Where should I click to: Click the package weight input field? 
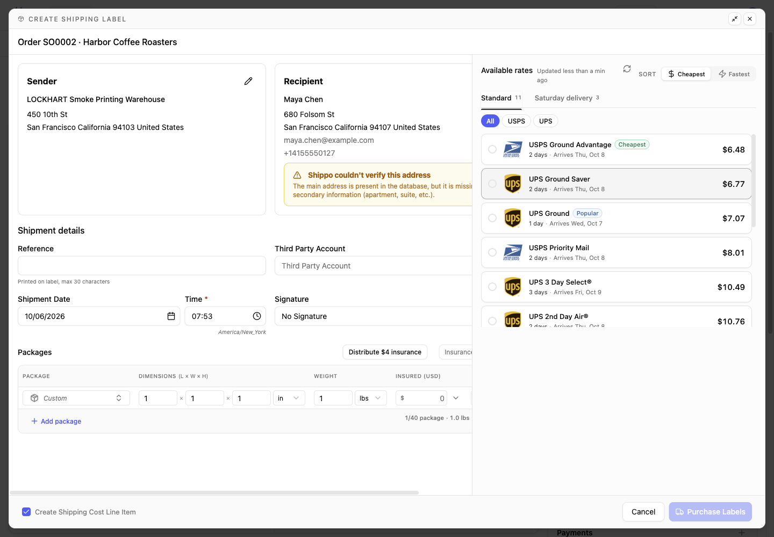pyautogui.click(x=333, y=398)
